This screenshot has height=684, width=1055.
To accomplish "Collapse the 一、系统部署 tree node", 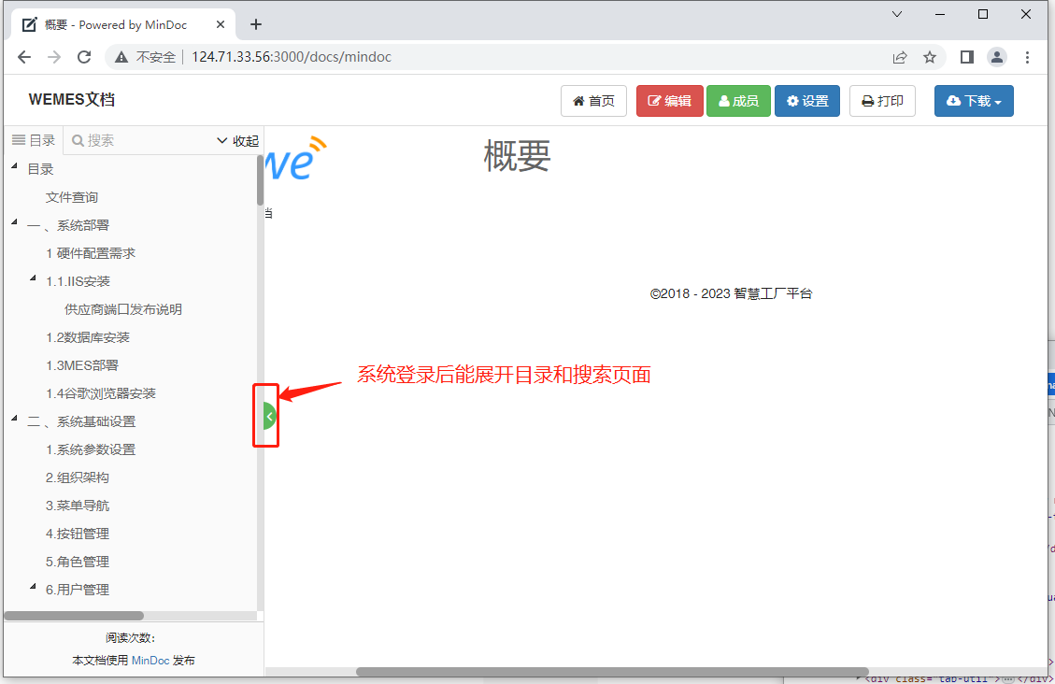I will pyautogui.click(x=14, y=223).
